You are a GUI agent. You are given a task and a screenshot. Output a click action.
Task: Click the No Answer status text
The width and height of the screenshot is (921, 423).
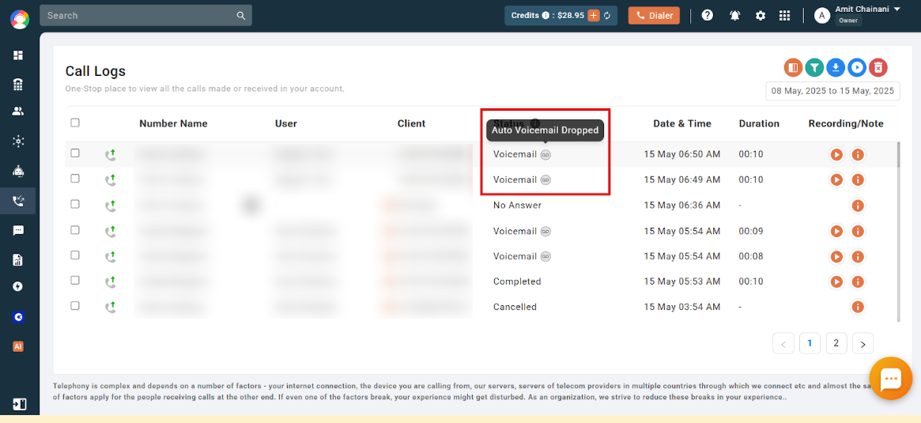518,206
